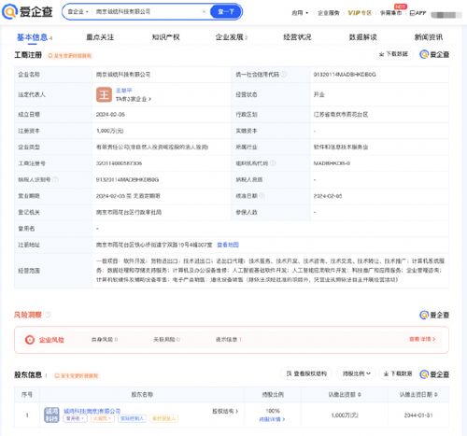The image size is (467, 436).
Task: Open 查看详情 in the risk panel
Action: [422, 339]
